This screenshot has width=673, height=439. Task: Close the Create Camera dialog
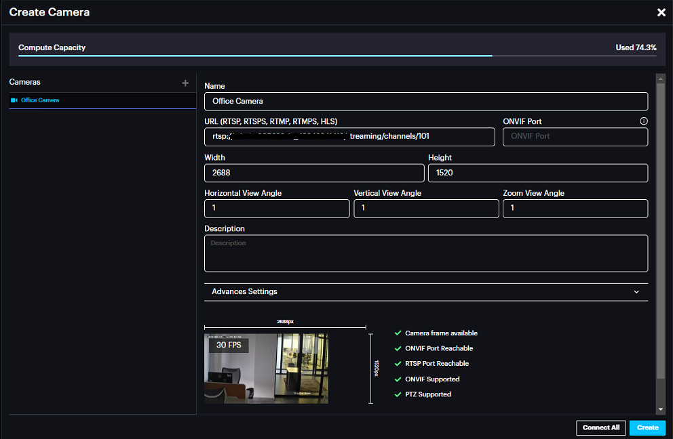click(x=661, y=12)
